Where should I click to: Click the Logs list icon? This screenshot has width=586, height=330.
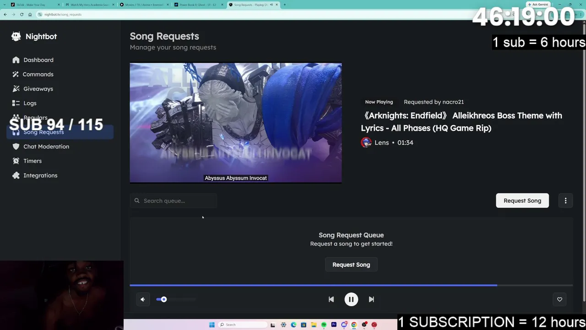[x=16, y=103]
